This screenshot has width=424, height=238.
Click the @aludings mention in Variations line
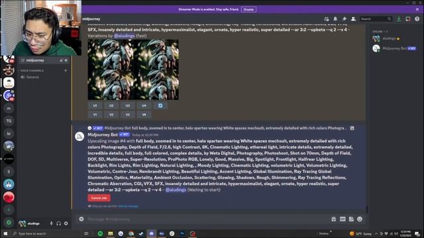pyautogui.click(x=124, y=36)
